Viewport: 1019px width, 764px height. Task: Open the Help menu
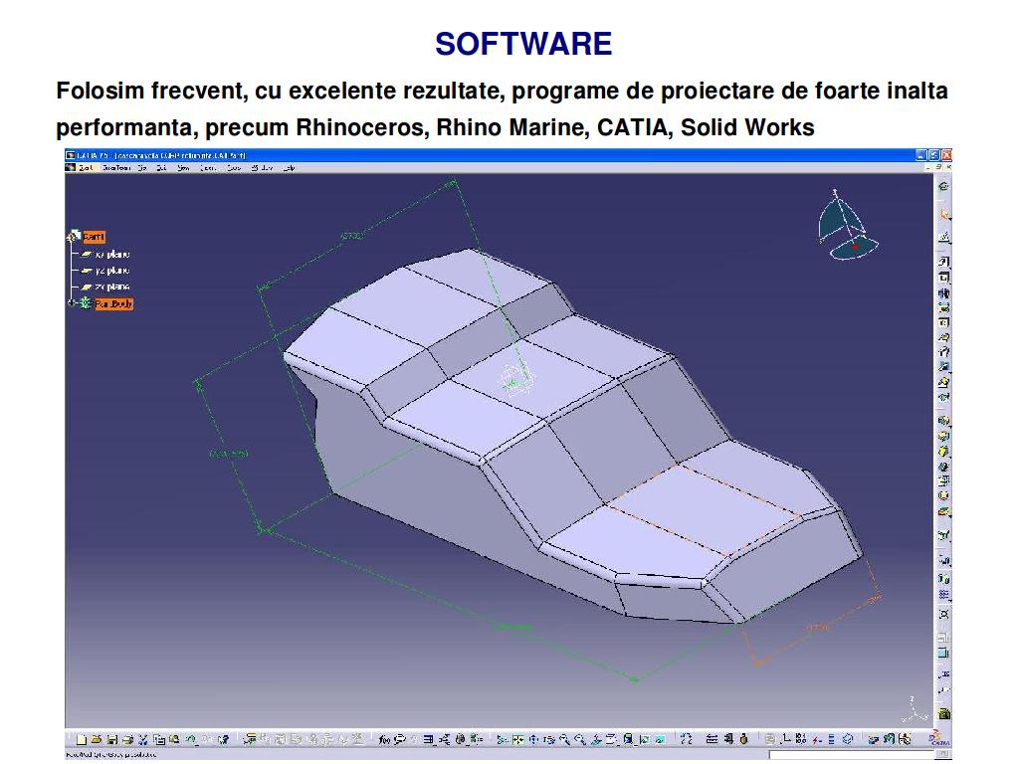point(289,168)
